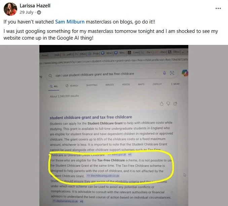
Task: Switch to the Images search tab
Action: pos(110,85)
